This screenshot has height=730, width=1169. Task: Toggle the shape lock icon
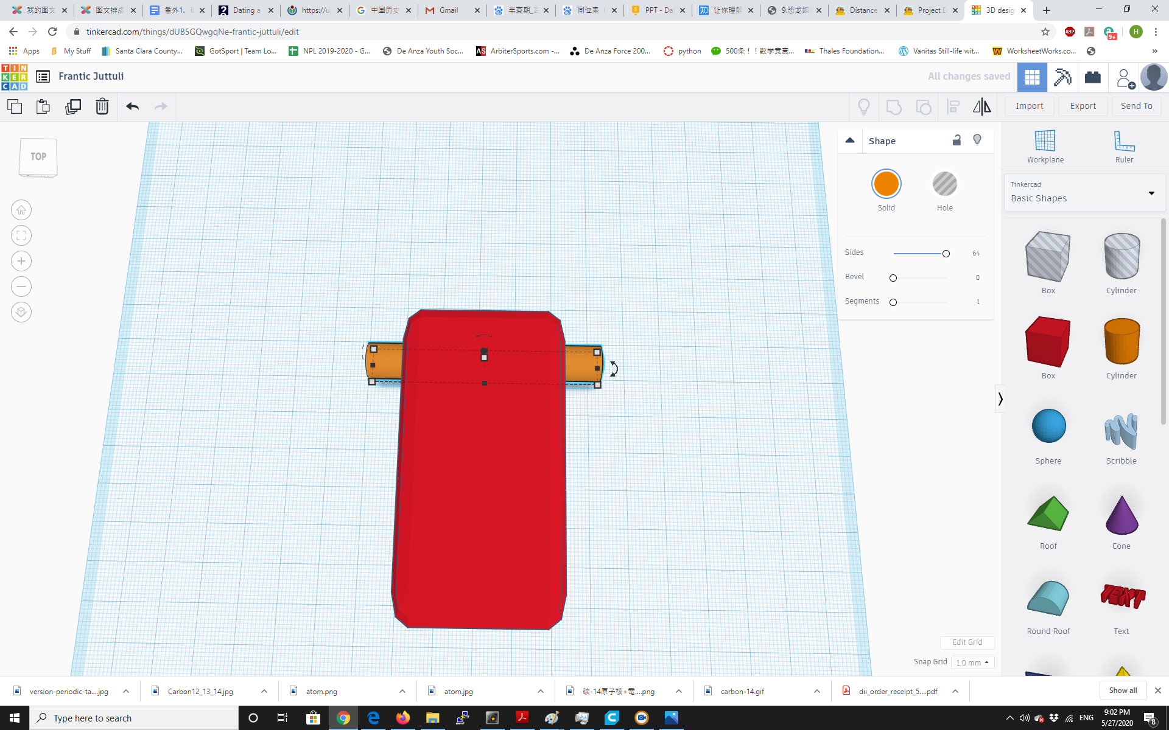(957, 141)
